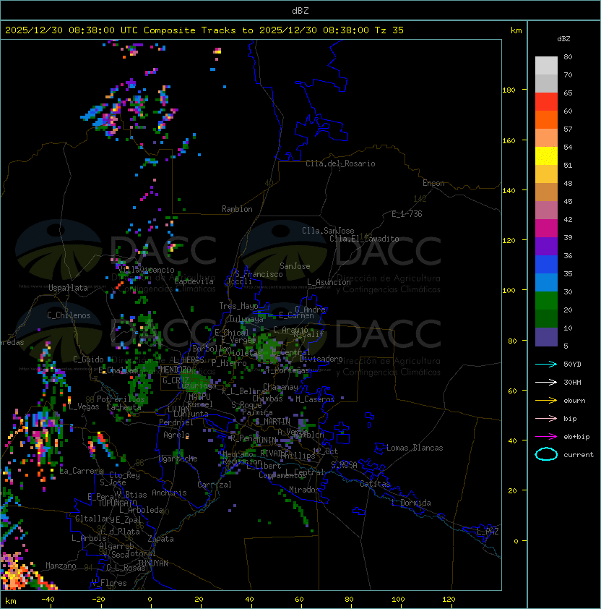601x609 pixels.
Task: Pick the slate 5–10 dBZ legend swatch
Action: coord(546,337)
